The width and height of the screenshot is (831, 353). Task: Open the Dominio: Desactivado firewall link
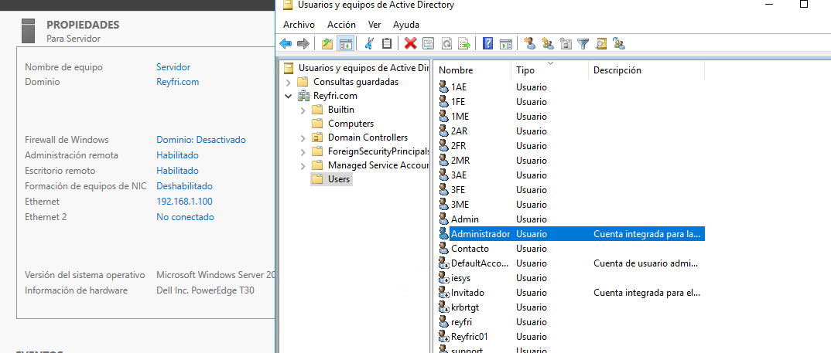(201, 140)
